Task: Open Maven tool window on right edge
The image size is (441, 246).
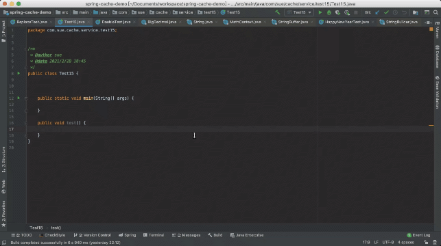Action: coord(438,31)
